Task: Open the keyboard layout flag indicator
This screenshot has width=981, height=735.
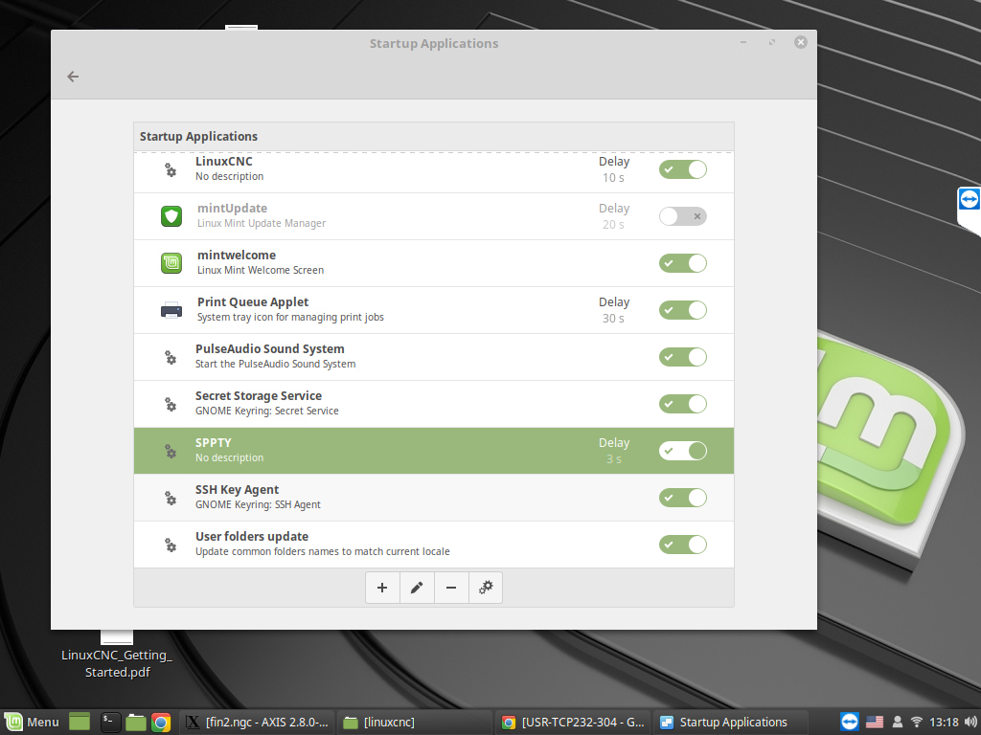Action: coord(875,722)
